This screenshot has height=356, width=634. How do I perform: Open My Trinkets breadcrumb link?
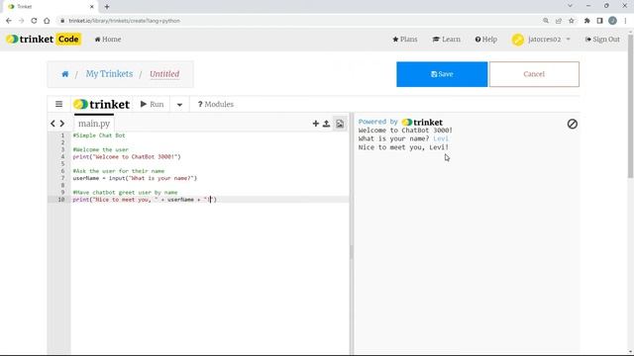[109, 74]
